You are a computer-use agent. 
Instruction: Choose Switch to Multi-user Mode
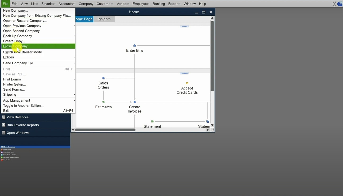tap(38, 52)
